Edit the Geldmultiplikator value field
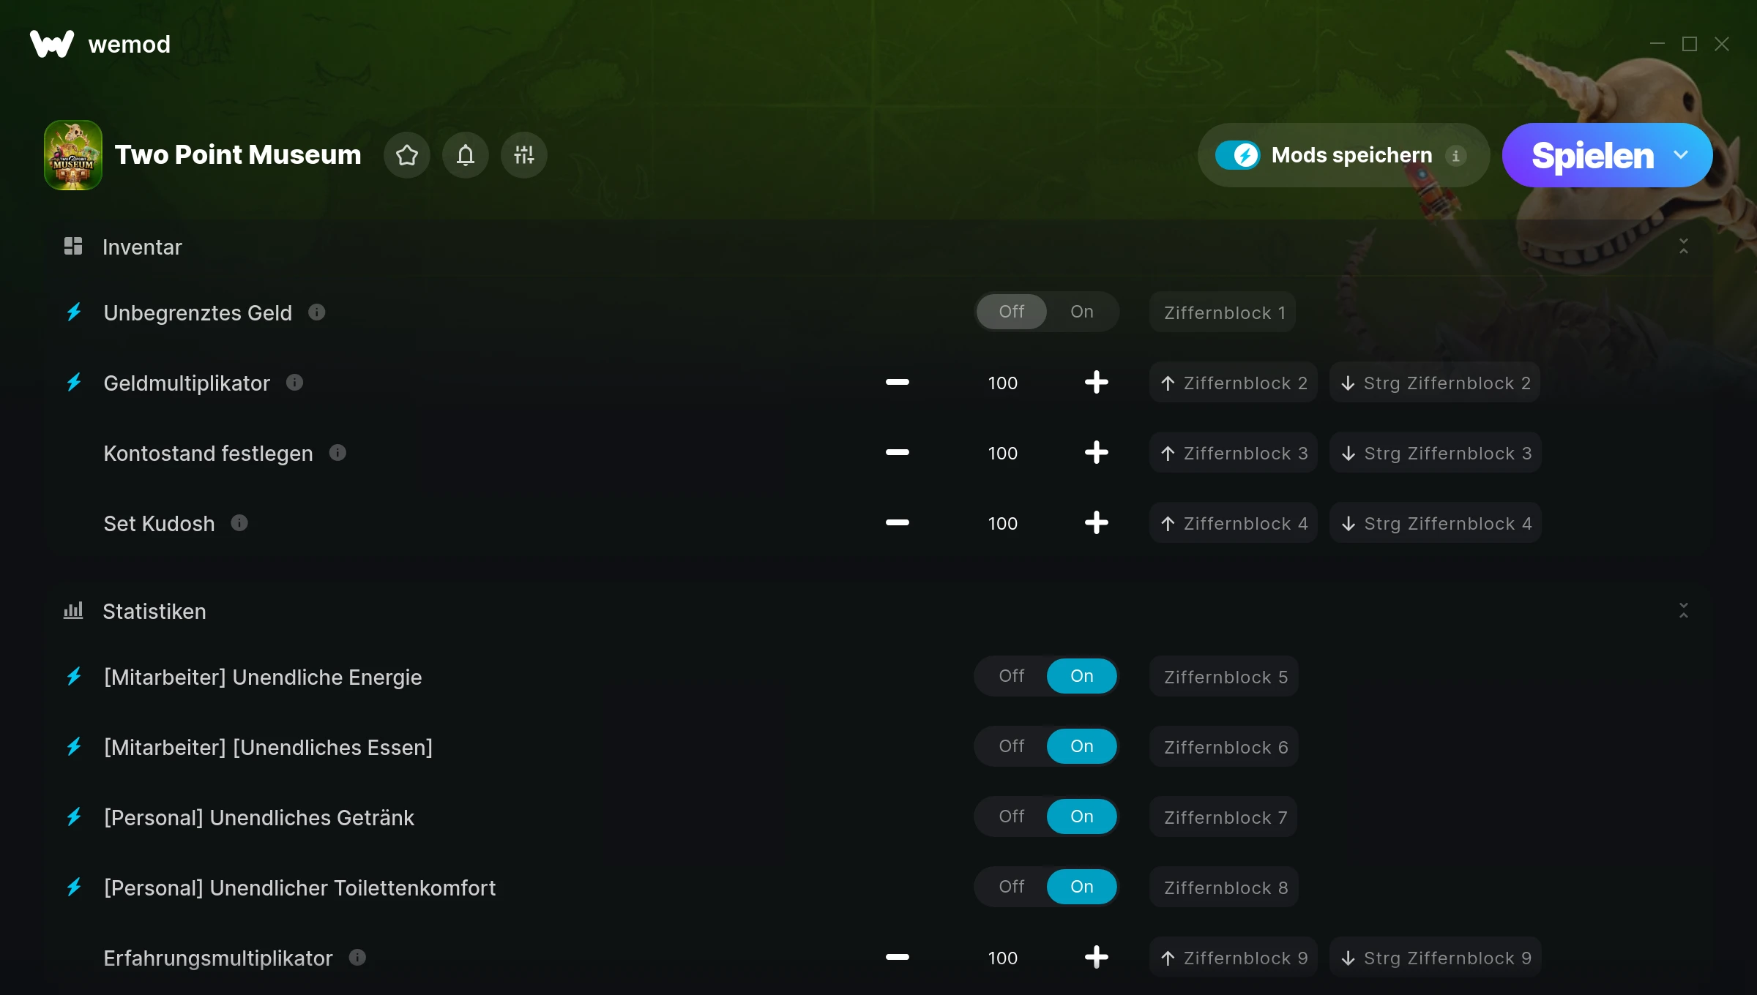Image resolution: width=1757 pixels, height=995 pixels. [x=1003, y=383]
